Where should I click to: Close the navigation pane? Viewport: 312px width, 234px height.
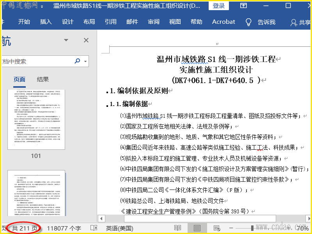86,40
